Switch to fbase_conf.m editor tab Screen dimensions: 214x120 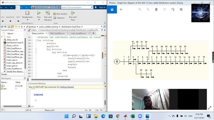38,33
